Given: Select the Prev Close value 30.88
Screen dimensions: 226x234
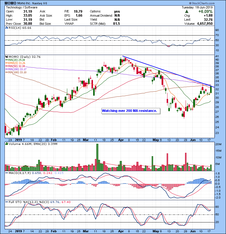Looking at the screenshot, I should click(x=28, y=24).
